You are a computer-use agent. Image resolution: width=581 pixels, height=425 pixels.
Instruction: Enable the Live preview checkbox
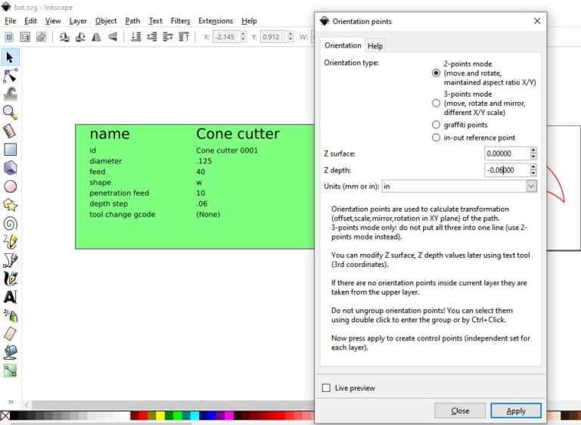pyautogui.click(x=326, y=388)
